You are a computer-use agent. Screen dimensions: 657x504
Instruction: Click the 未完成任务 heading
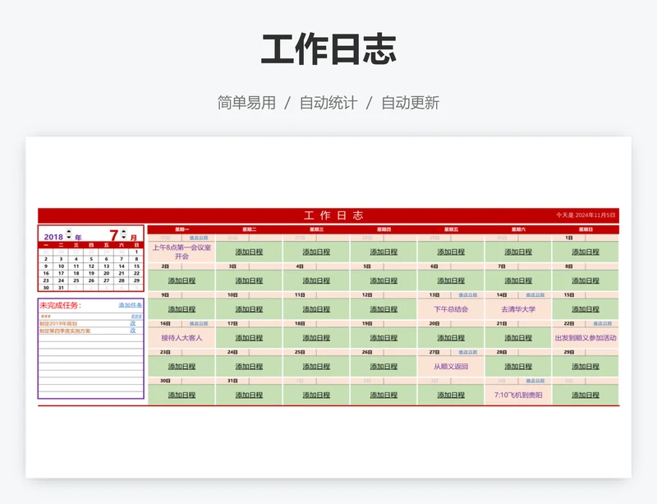point(60,305)
